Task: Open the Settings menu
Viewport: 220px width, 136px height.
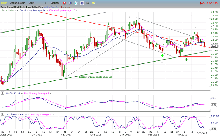Action: (x=55, y=3)
